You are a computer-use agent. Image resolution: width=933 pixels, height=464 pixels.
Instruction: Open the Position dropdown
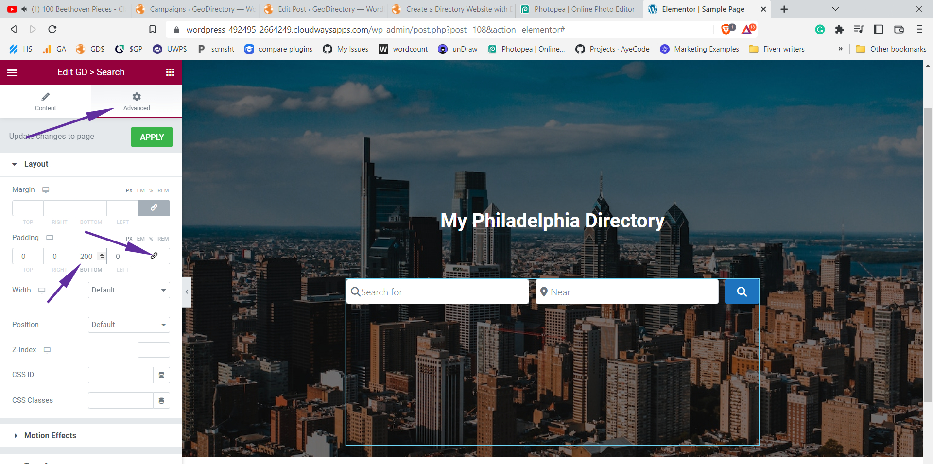pyautogui.click(x=128, y=325)
